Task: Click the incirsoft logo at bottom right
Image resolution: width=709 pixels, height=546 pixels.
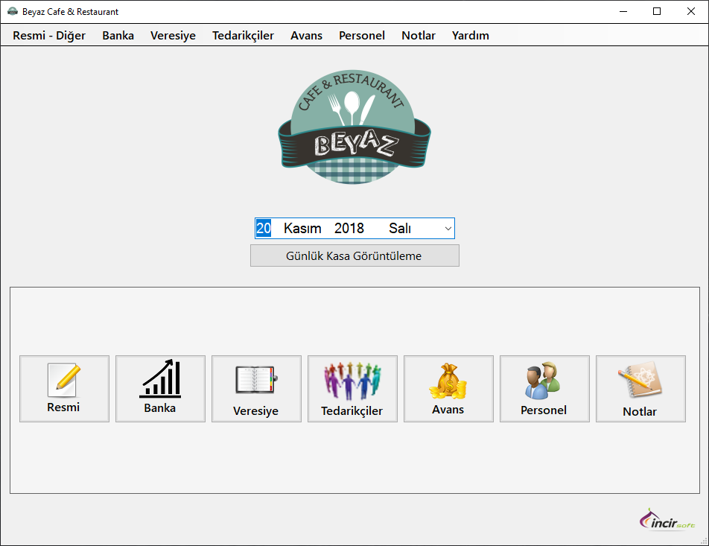Action: (x=667, y=519)
